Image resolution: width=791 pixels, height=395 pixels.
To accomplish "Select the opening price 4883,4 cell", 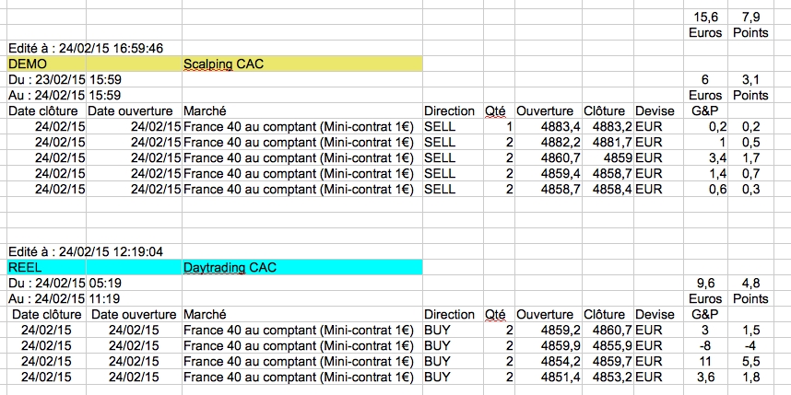I will click(548, 126).
